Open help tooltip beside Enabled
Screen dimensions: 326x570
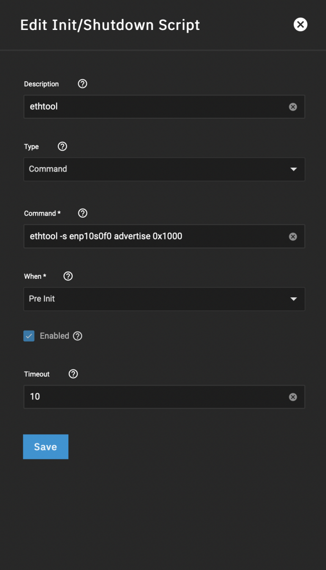78,336
